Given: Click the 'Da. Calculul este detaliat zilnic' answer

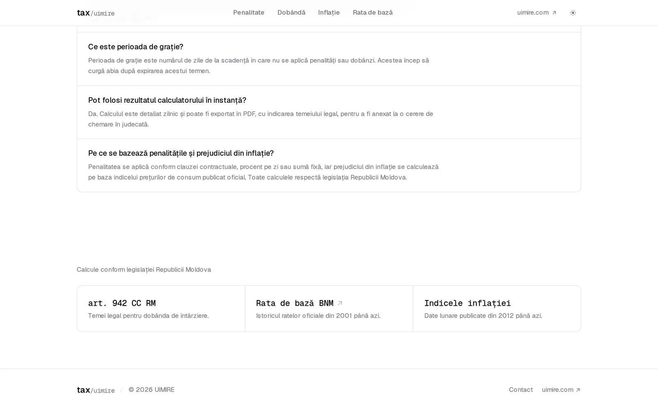Looking at the screenshot, I should click(261, 119).
